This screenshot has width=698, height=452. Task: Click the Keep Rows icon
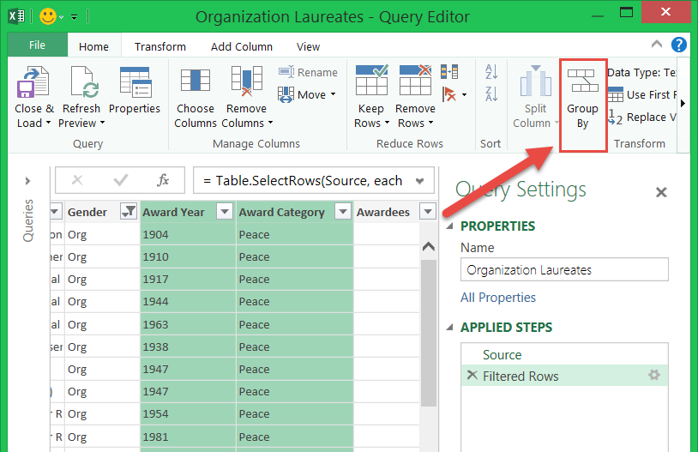tap(370, 84)
